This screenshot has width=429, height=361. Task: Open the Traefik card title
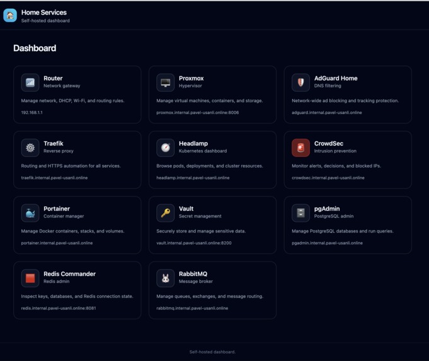tap(54, 144)
